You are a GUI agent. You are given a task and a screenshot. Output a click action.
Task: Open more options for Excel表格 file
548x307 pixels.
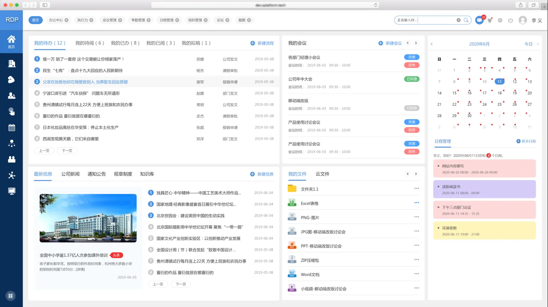pyautogui.click(x=416, y=203)
